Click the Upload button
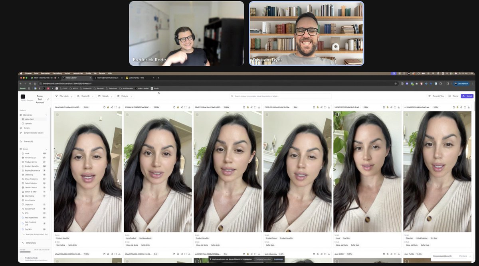Image resolution: width=479 pixels, height=266 pixels. pyautogui.click(x=467, y=96)
